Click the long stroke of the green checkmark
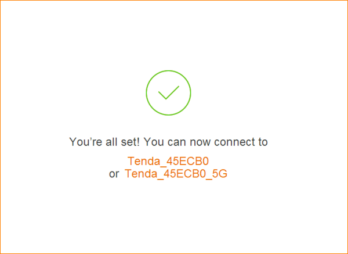The image size is (348, 254). 172,92
